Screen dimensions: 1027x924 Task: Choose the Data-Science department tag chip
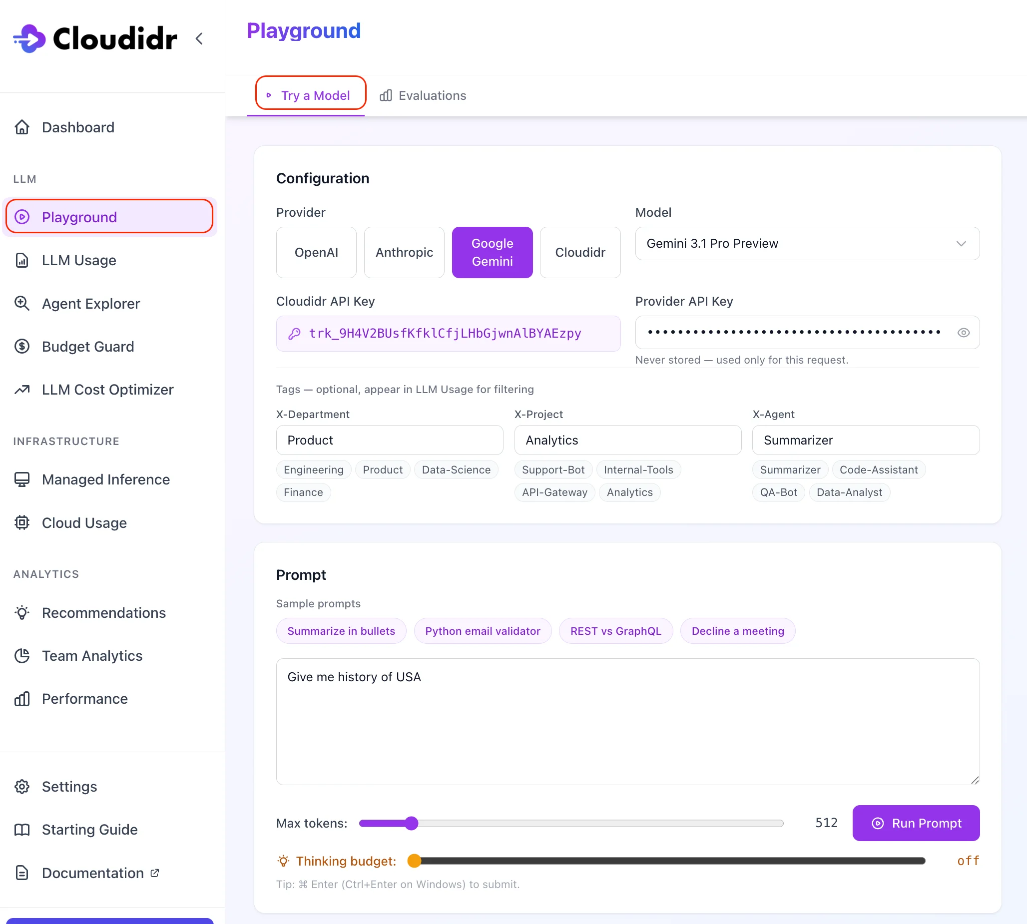point(457,469)
